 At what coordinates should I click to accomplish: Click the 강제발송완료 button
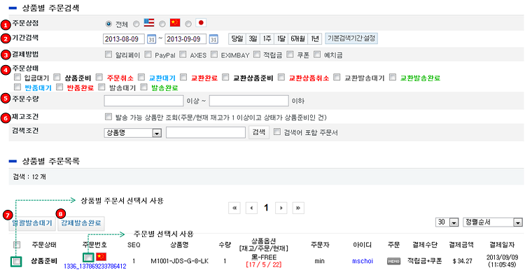(81, 223)
